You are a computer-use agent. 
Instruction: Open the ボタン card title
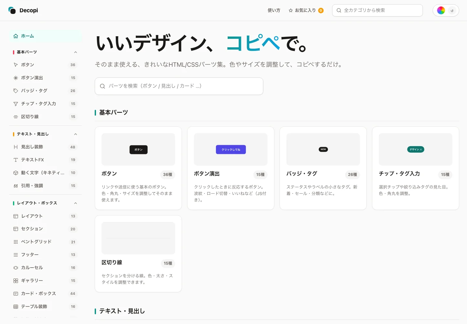(x=109, y=174)
